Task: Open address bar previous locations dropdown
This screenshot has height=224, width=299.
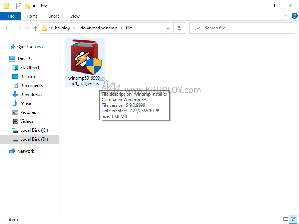Action: (x=168, y=28)
